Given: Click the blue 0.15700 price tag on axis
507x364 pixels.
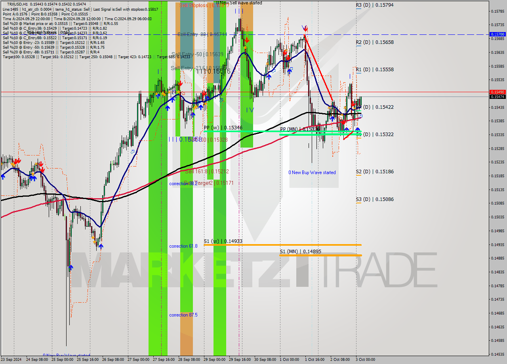Looking at the screenshot, I should (x=497, y=34).
